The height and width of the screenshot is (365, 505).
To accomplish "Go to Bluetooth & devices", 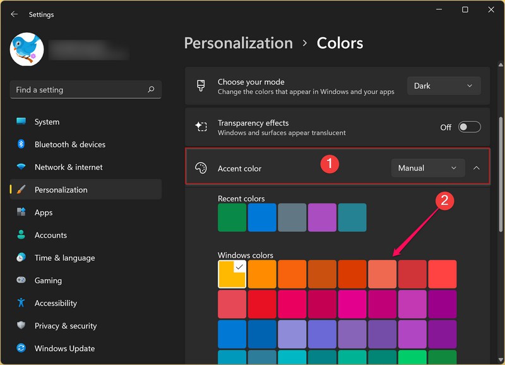I will (x=86, y=145).
